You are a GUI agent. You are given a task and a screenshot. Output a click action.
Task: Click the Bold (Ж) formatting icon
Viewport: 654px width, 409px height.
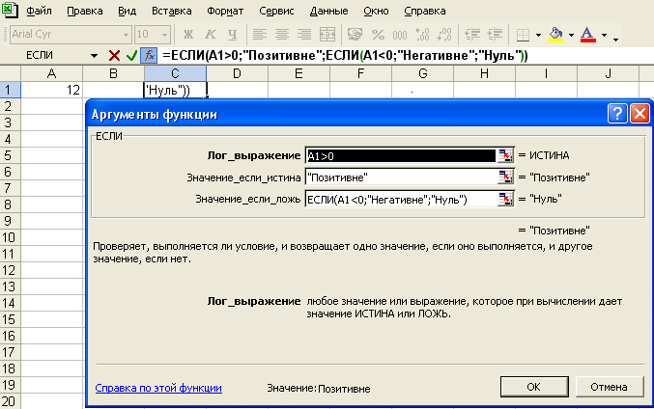point(188,35)
